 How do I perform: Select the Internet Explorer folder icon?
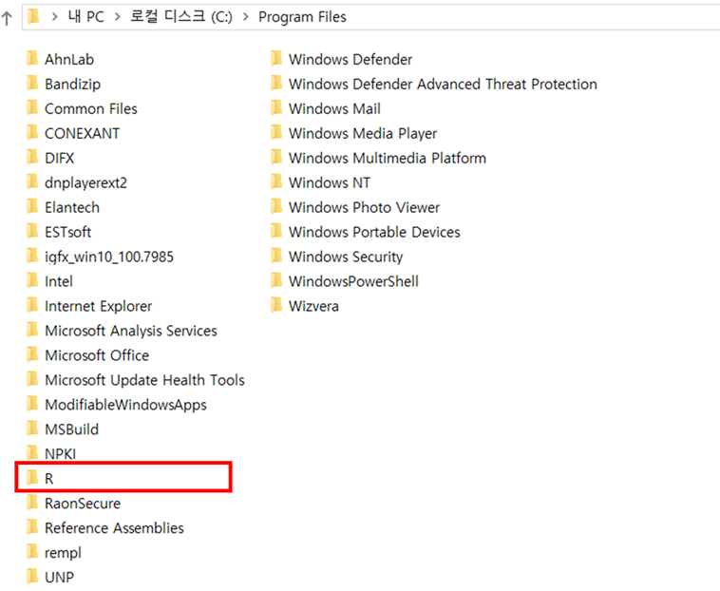coord(32,305)
